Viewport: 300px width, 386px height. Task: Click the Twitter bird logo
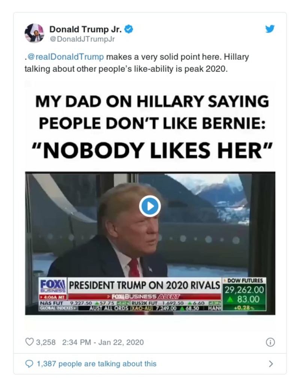click(269, 28)
